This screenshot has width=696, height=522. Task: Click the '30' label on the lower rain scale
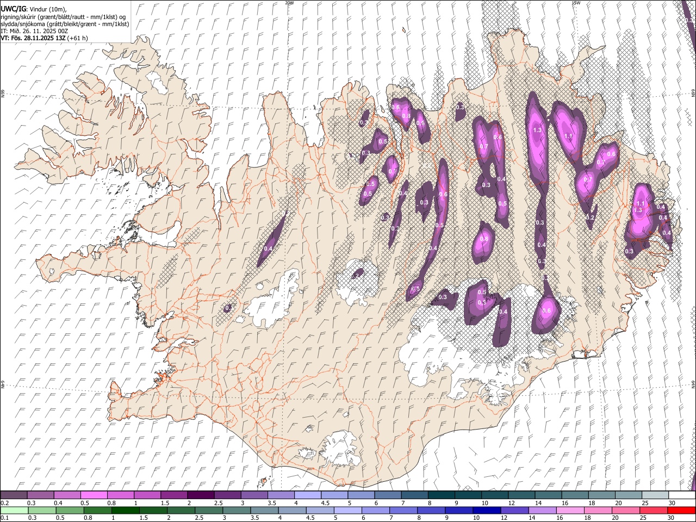[670, 518]
